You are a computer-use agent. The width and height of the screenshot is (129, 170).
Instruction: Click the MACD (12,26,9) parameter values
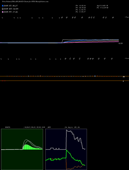(34, 127)
